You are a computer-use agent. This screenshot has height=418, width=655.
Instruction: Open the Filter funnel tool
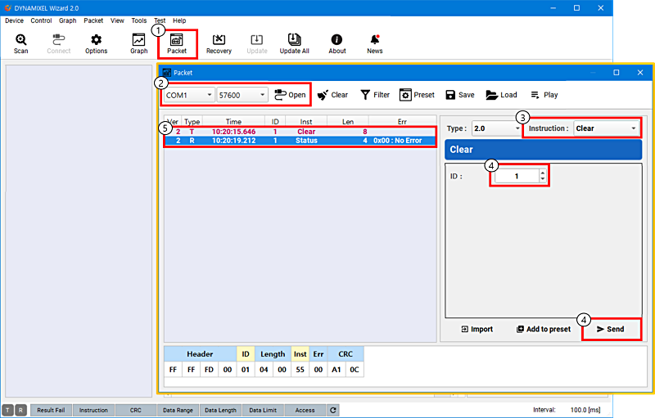[x=375, y=95]
